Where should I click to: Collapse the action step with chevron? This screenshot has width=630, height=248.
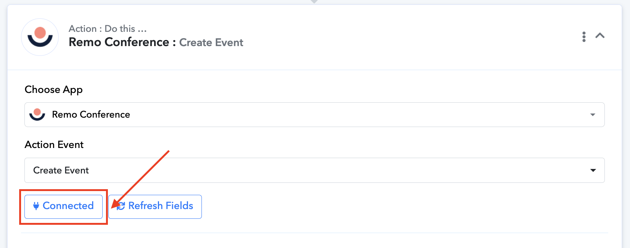click(x=600, y=36)
